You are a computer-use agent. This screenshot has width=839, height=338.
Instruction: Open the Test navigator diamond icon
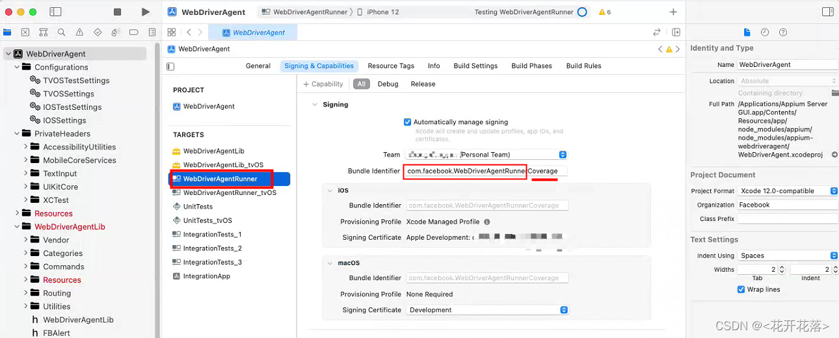pyautogui.click(x=98, y=32)
